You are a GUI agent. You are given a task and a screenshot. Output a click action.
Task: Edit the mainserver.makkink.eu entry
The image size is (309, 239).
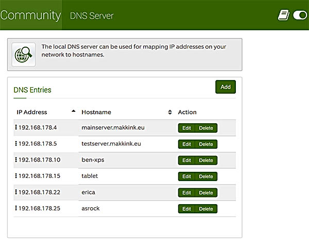click(186, 128)
